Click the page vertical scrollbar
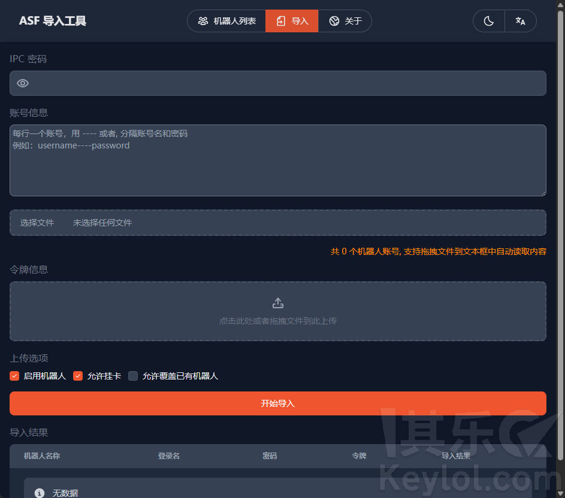 click(x=560, y=239)
